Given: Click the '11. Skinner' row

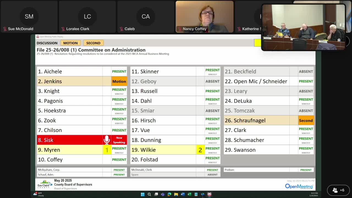Looking at the screenshot, I should tap(175, 71).
